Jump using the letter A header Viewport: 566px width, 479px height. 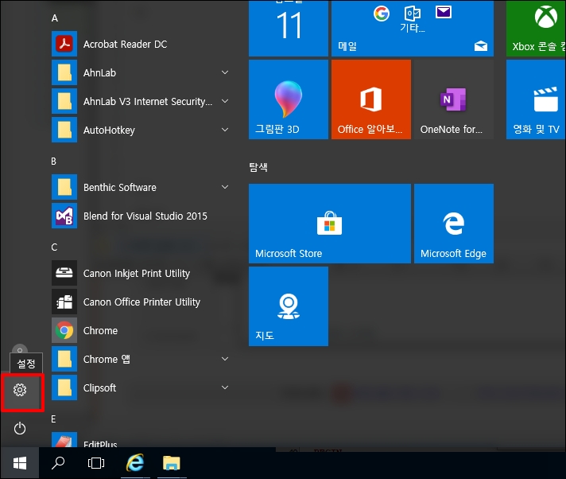[x=55, y=18]
